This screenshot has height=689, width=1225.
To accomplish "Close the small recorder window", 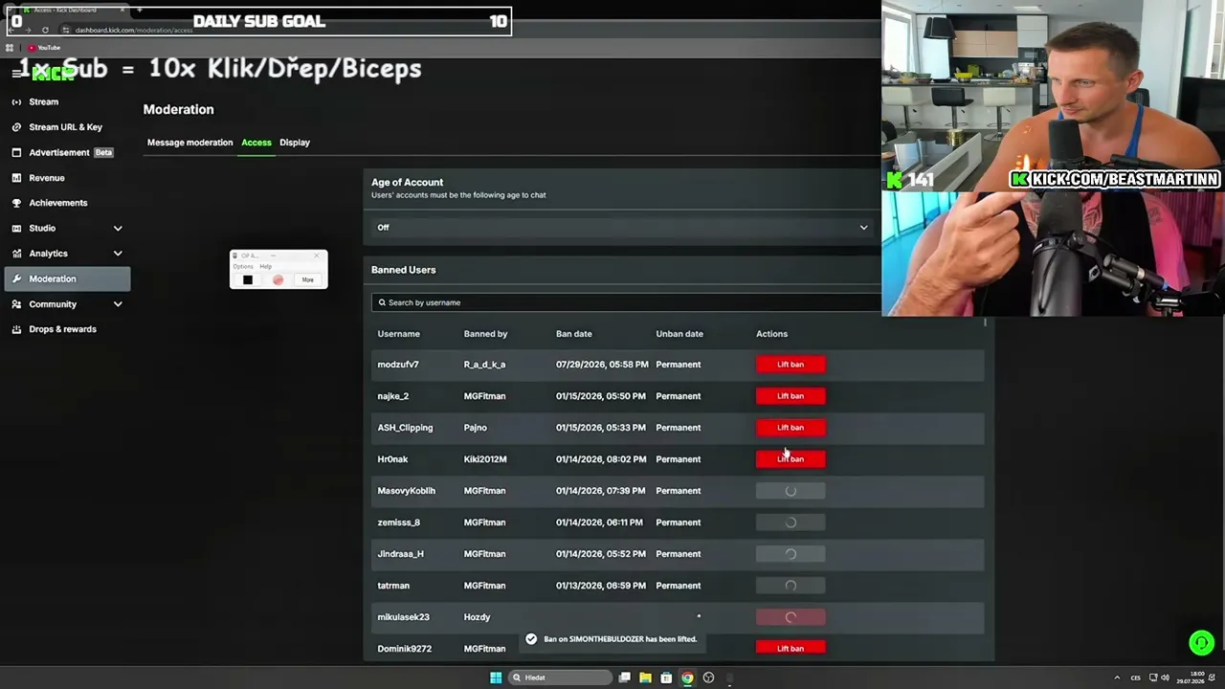I will click(x=317, y=256).
